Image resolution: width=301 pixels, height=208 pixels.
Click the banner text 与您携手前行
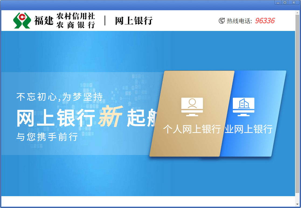47,137
